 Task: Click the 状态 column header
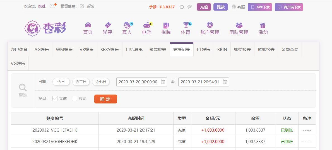pos(287,118)
